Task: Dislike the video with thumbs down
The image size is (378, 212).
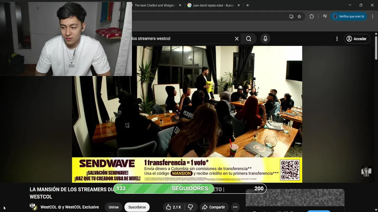Action: [190, 207]
